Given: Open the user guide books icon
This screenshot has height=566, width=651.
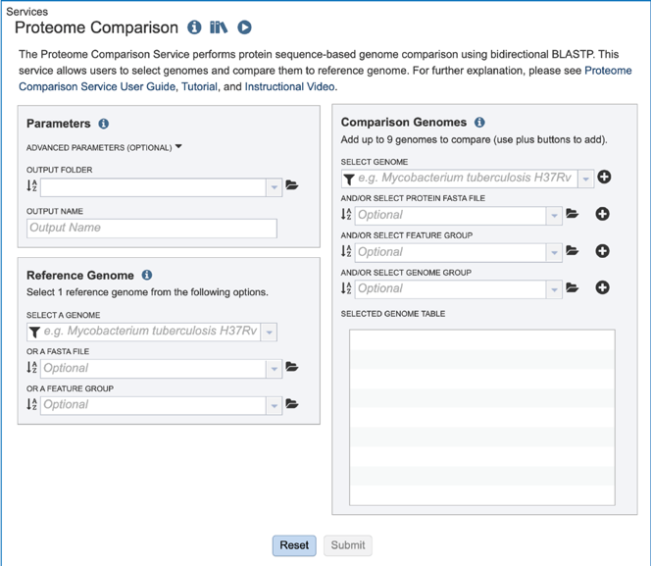Looking at the screenshot, I should click(219, 27).
